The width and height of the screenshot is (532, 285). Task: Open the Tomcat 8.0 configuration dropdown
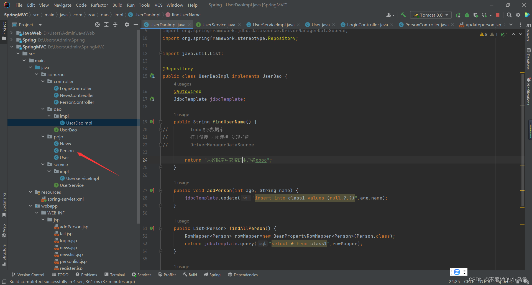[x=446, y=15]
